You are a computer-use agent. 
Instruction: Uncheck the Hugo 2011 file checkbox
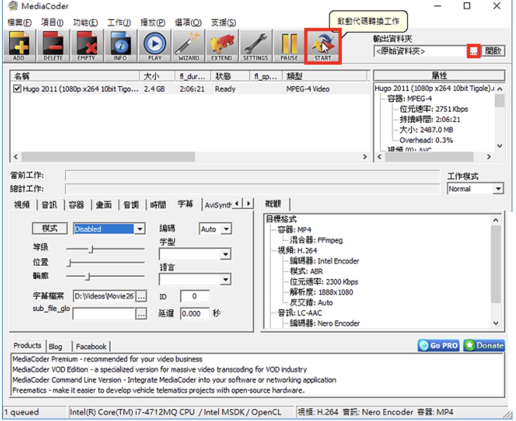[17, 89]
